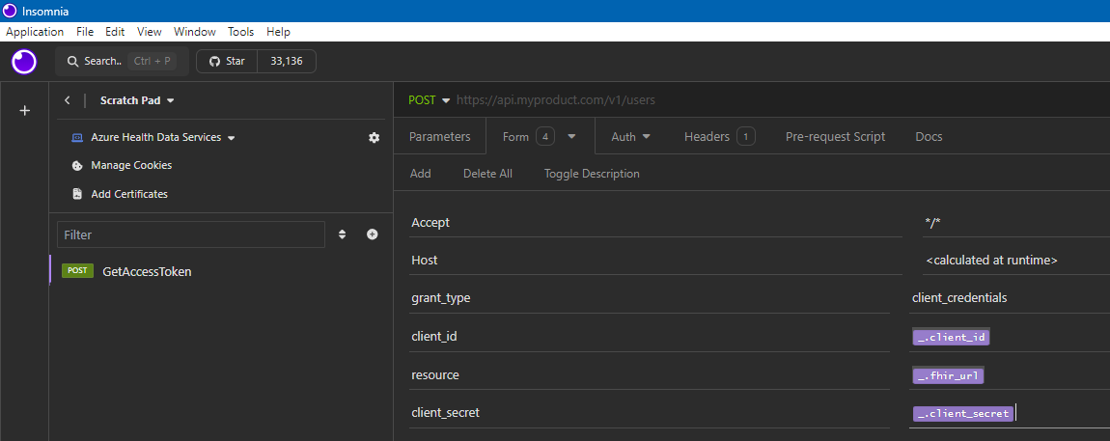Viewport: 1110px width, 441px height.
Task: Click the grant_type name field
Action: (x=650, y=298)
